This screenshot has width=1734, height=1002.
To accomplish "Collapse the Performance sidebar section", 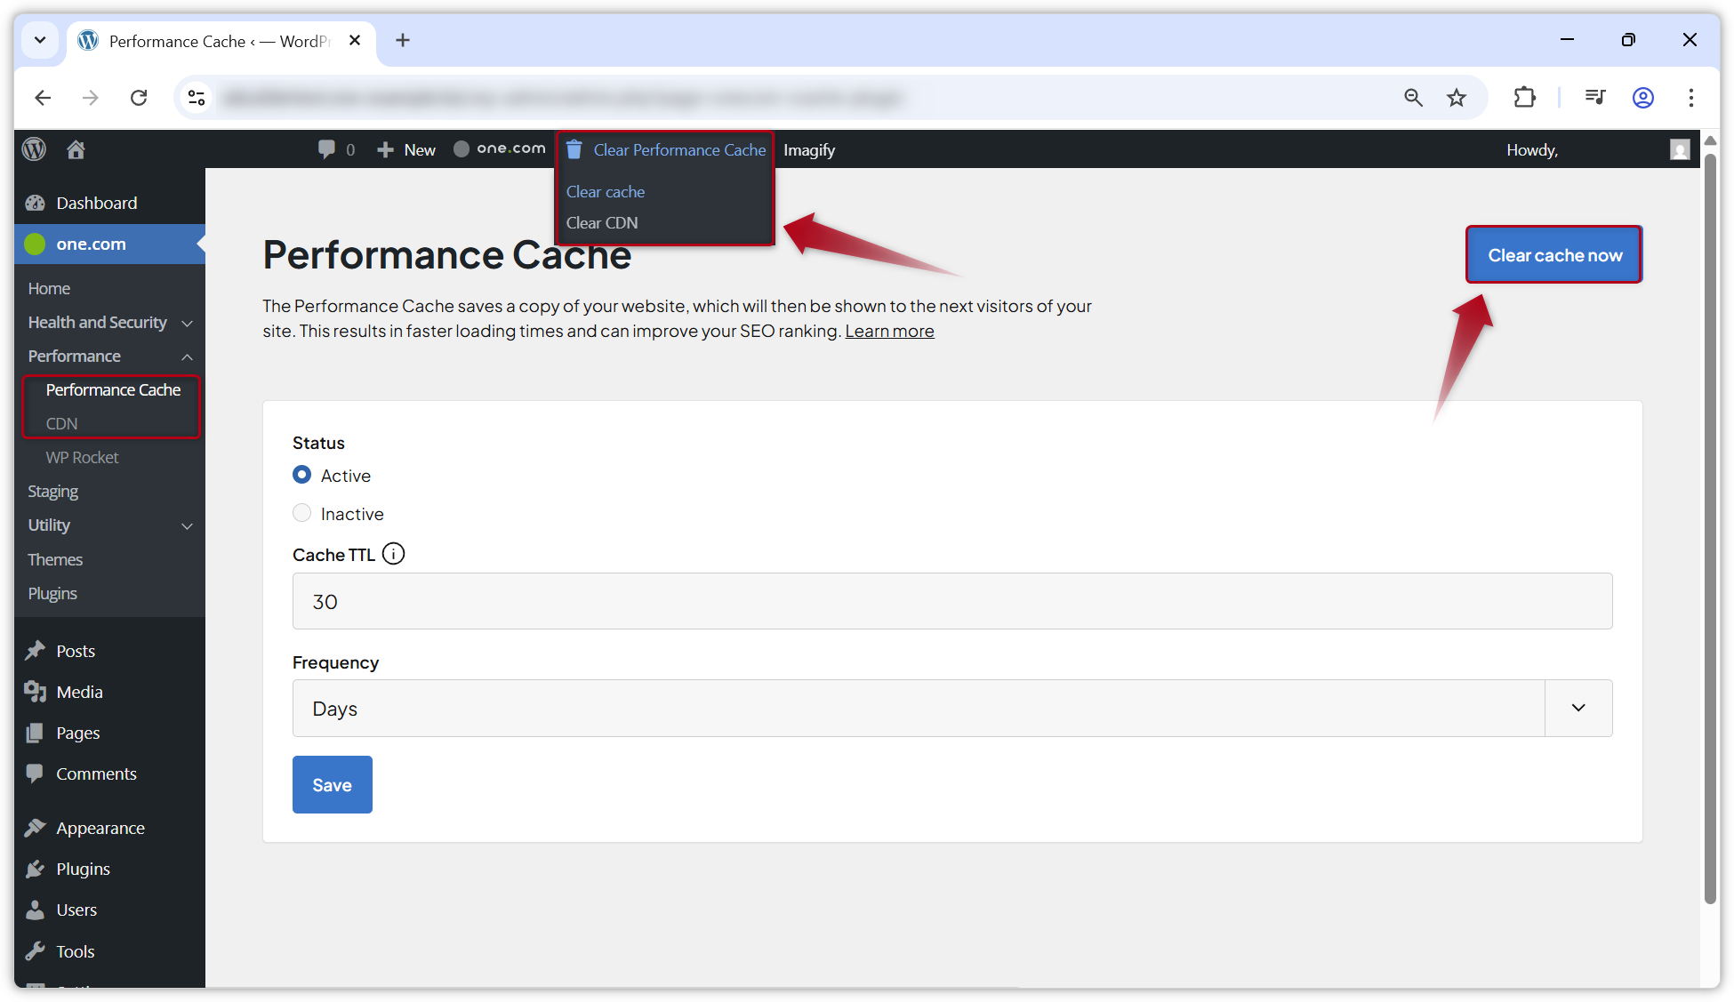I will (x=187, y=357).
